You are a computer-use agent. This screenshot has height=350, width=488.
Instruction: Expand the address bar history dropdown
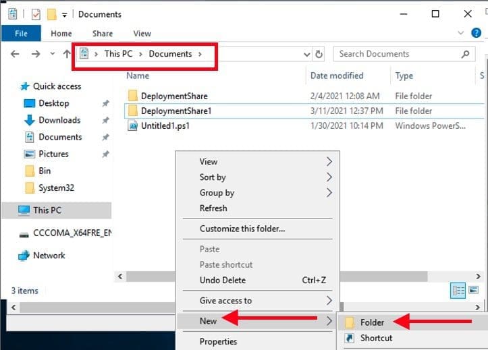306,54
